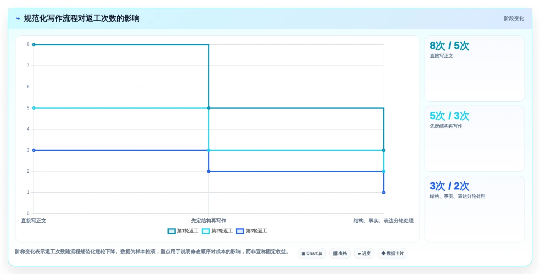Viewport: 540px width, 274px height.
Task: Click the 直接写正文 caption in first card
Action: [441, 56]
